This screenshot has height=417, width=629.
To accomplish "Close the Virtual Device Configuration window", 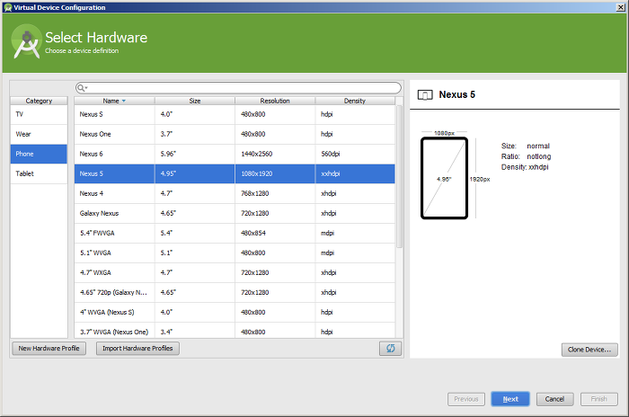I will [620, 7].
